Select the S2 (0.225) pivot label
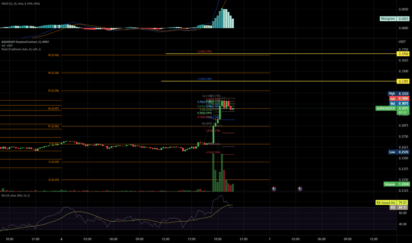The image size is (412, 243). pyautogui.click(x=53, y=180)
